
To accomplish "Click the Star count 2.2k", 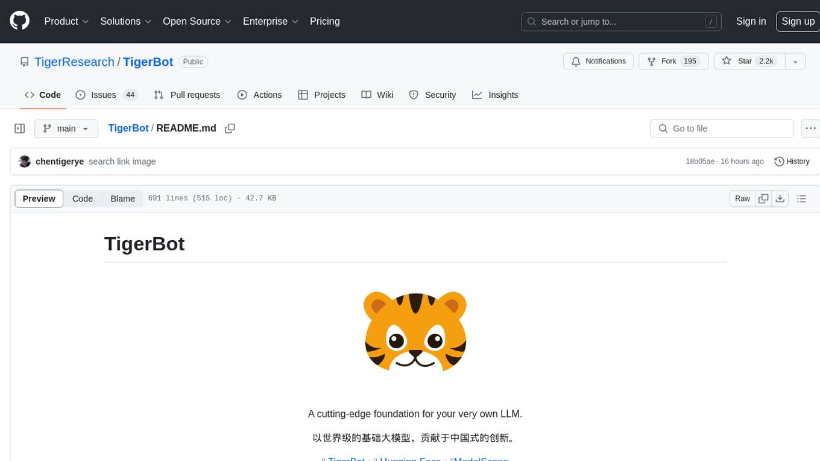I will click(x=766, y=62).
